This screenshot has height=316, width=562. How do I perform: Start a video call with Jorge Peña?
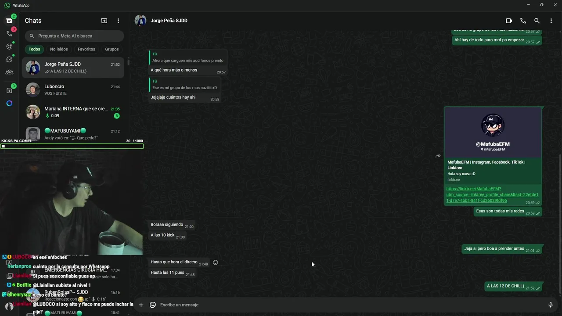[509, 21]
